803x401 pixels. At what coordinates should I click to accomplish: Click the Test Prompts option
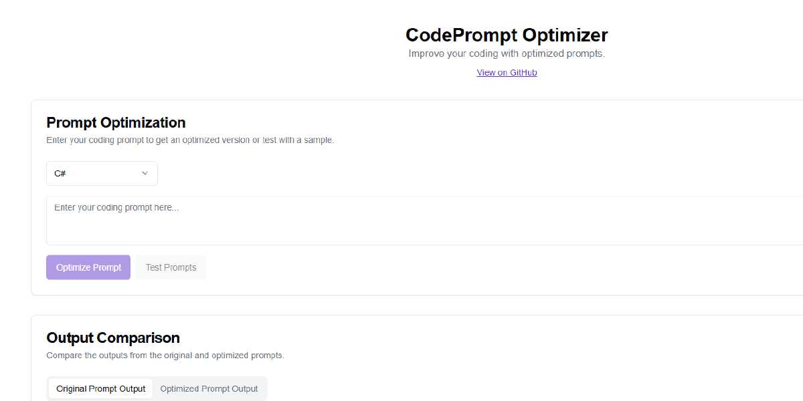(x=171, y=267)
